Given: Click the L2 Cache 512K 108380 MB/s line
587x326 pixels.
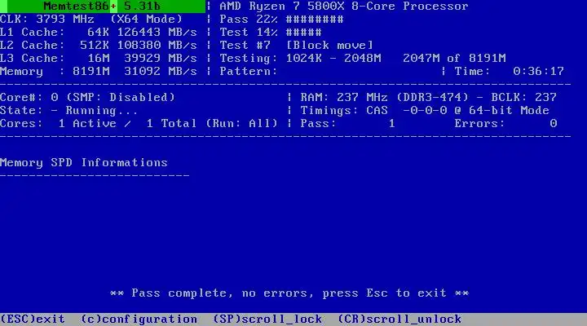Looking at the screenshot, I should coord(99,46).
